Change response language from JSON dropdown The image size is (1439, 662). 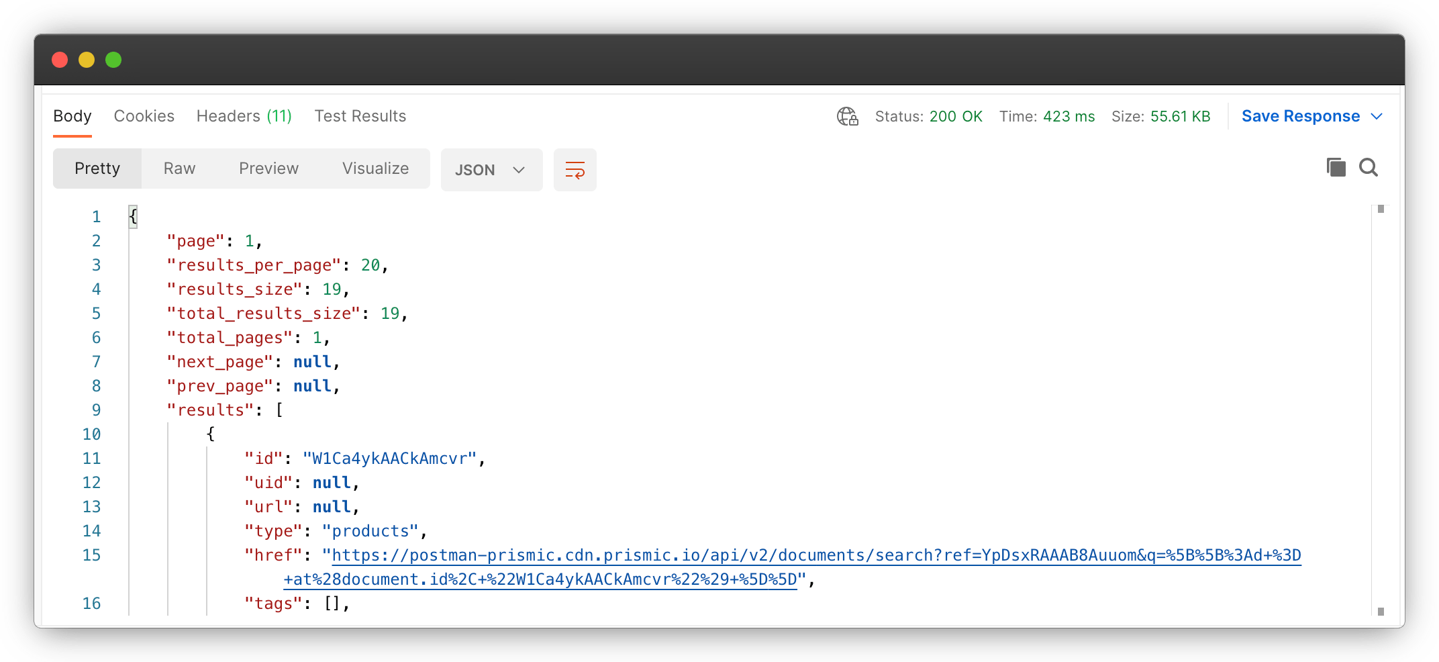(x=491, y=169)
